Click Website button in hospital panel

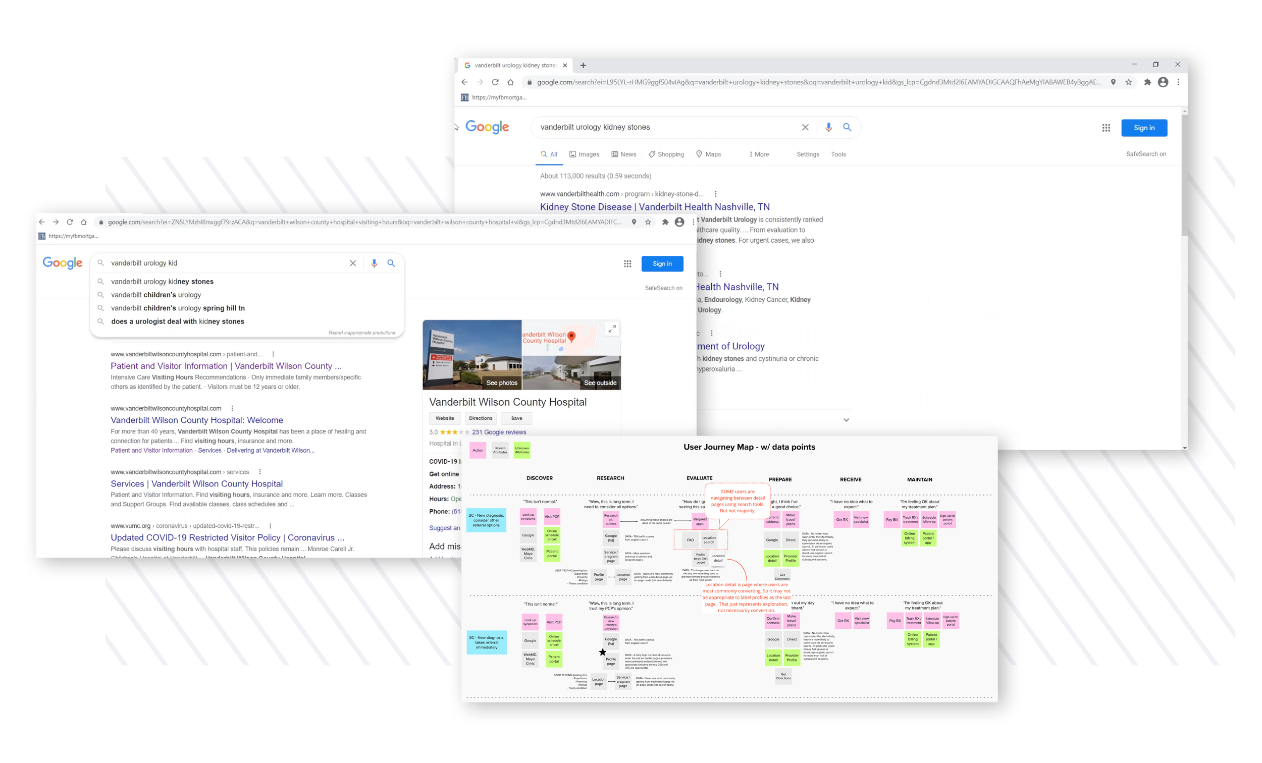(x=445, y=418)
